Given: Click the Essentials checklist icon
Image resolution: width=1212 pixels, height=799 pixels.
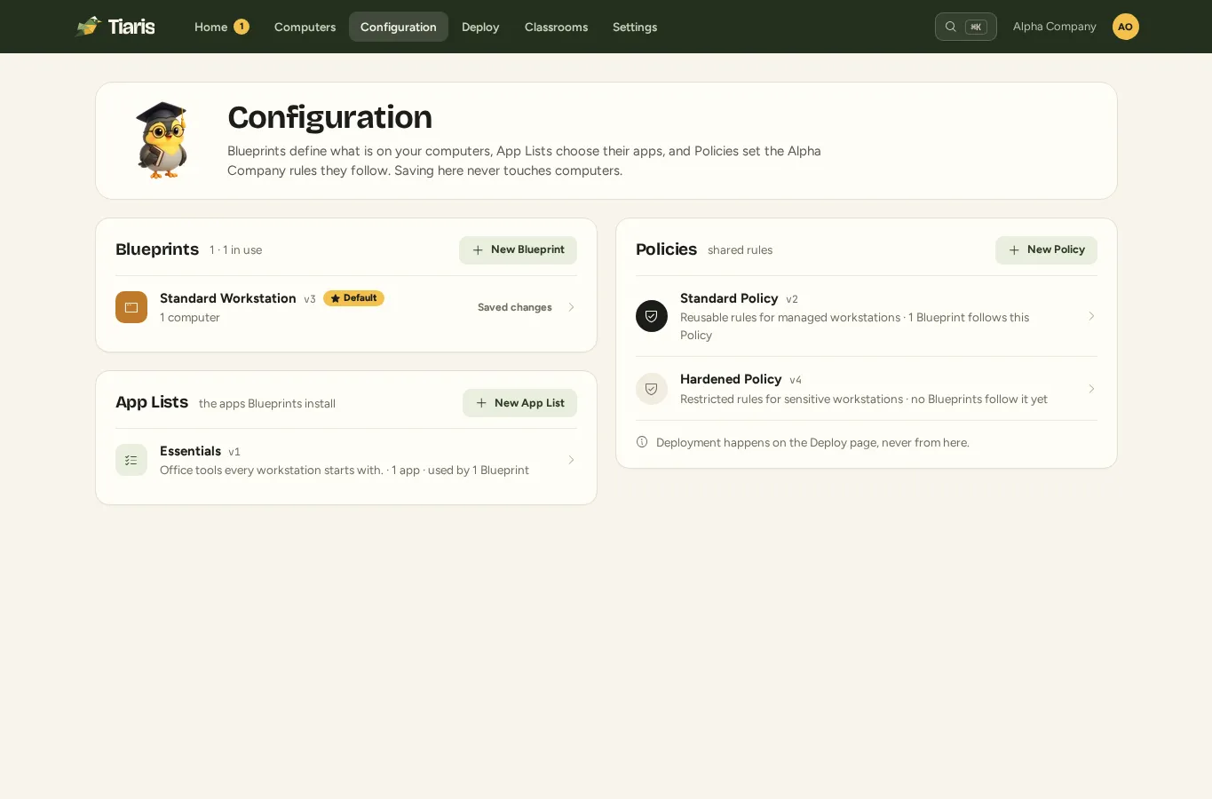Looking at the screenshot, I should pyautogui.click(x=131, y=460).
